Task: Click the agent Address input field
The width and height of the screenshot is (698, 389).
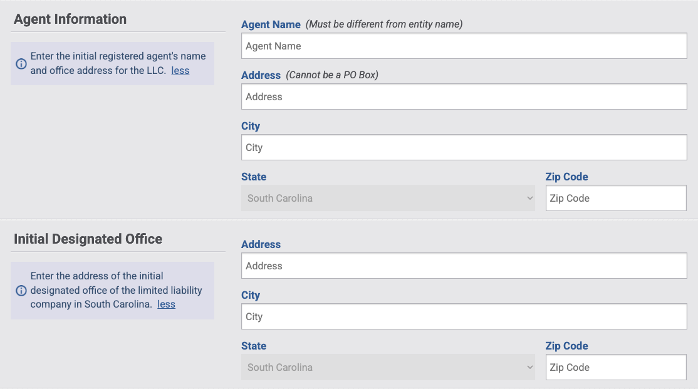Action: coord(464,96)
